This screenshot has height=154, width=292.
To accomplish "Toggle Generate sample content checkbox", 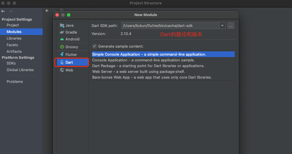I will 94,46.
